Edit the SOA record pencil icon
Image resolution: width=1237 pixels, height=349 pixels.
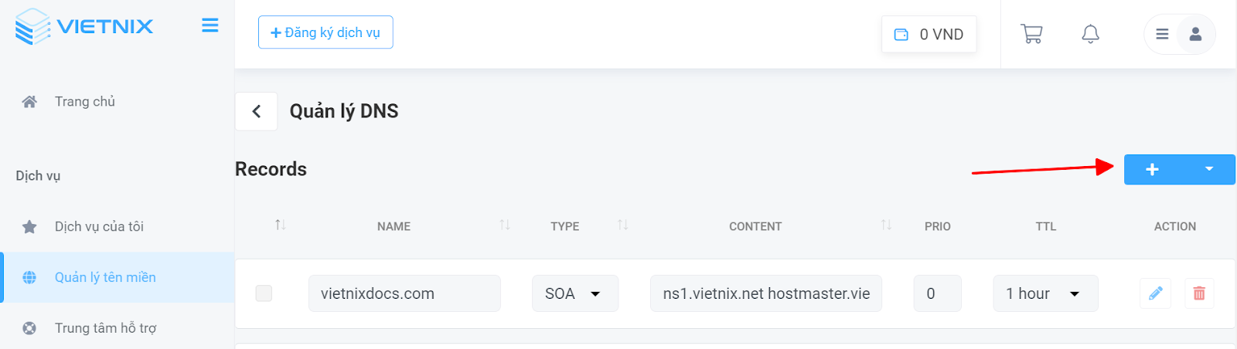pos(1155,293)
